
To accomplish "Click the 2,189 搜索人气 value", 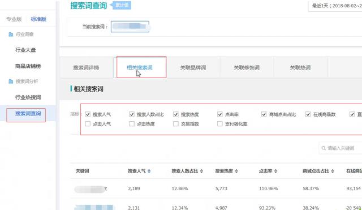I will 134,188.
